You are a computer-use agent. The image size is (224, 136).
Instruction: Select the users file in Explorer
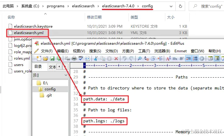(x=19, y=65)
